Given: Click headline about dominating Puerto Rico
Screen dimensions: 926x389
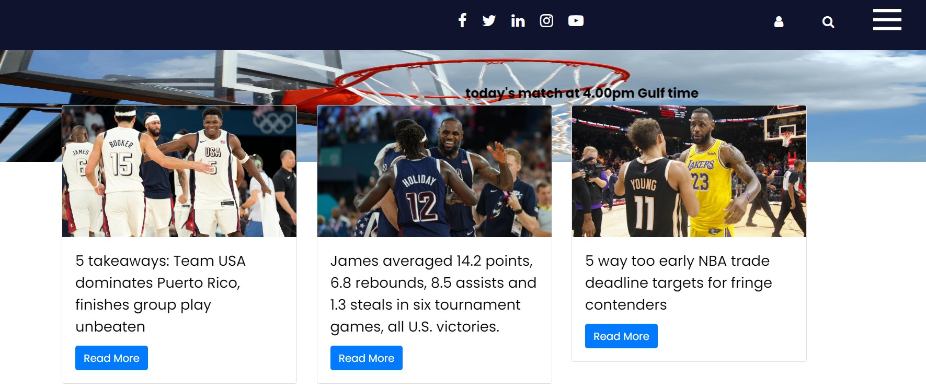Looking at the screenshot, I should coord(161,293).
